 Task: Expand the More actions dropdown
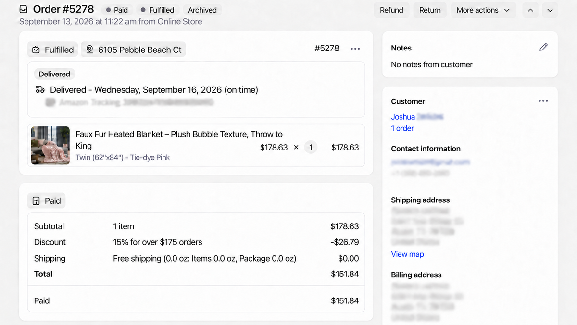(x=483, y=10)
